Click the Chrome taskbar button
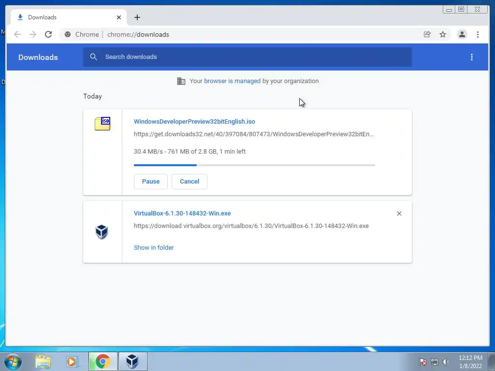Viewport: 495px width, 371px height. point(103,361)
